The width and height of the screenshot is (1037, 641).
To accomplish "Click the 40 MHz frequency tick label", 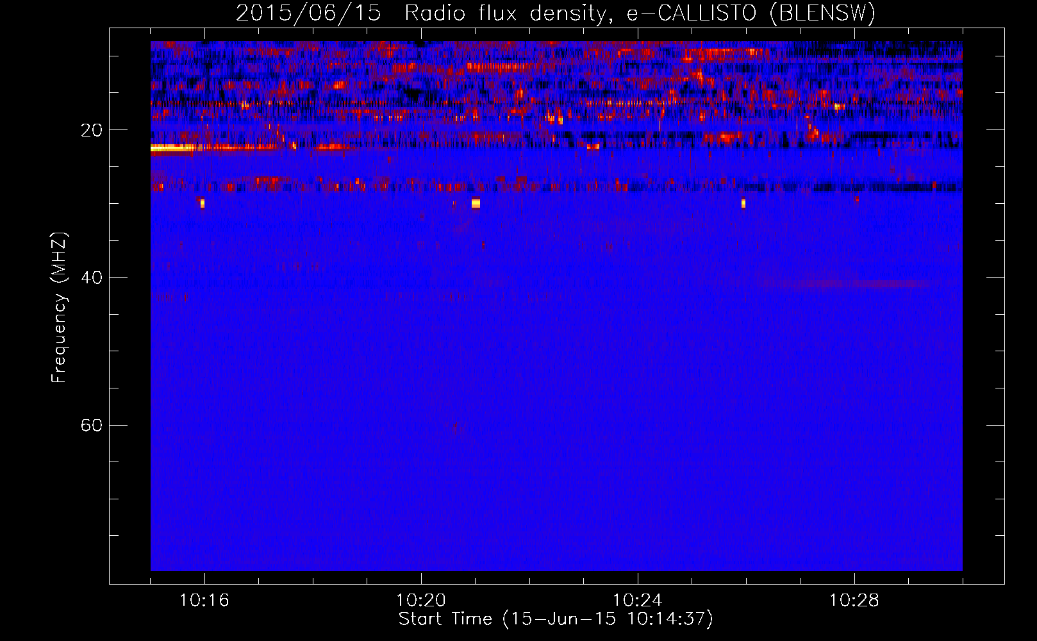I will click(91, 278).
